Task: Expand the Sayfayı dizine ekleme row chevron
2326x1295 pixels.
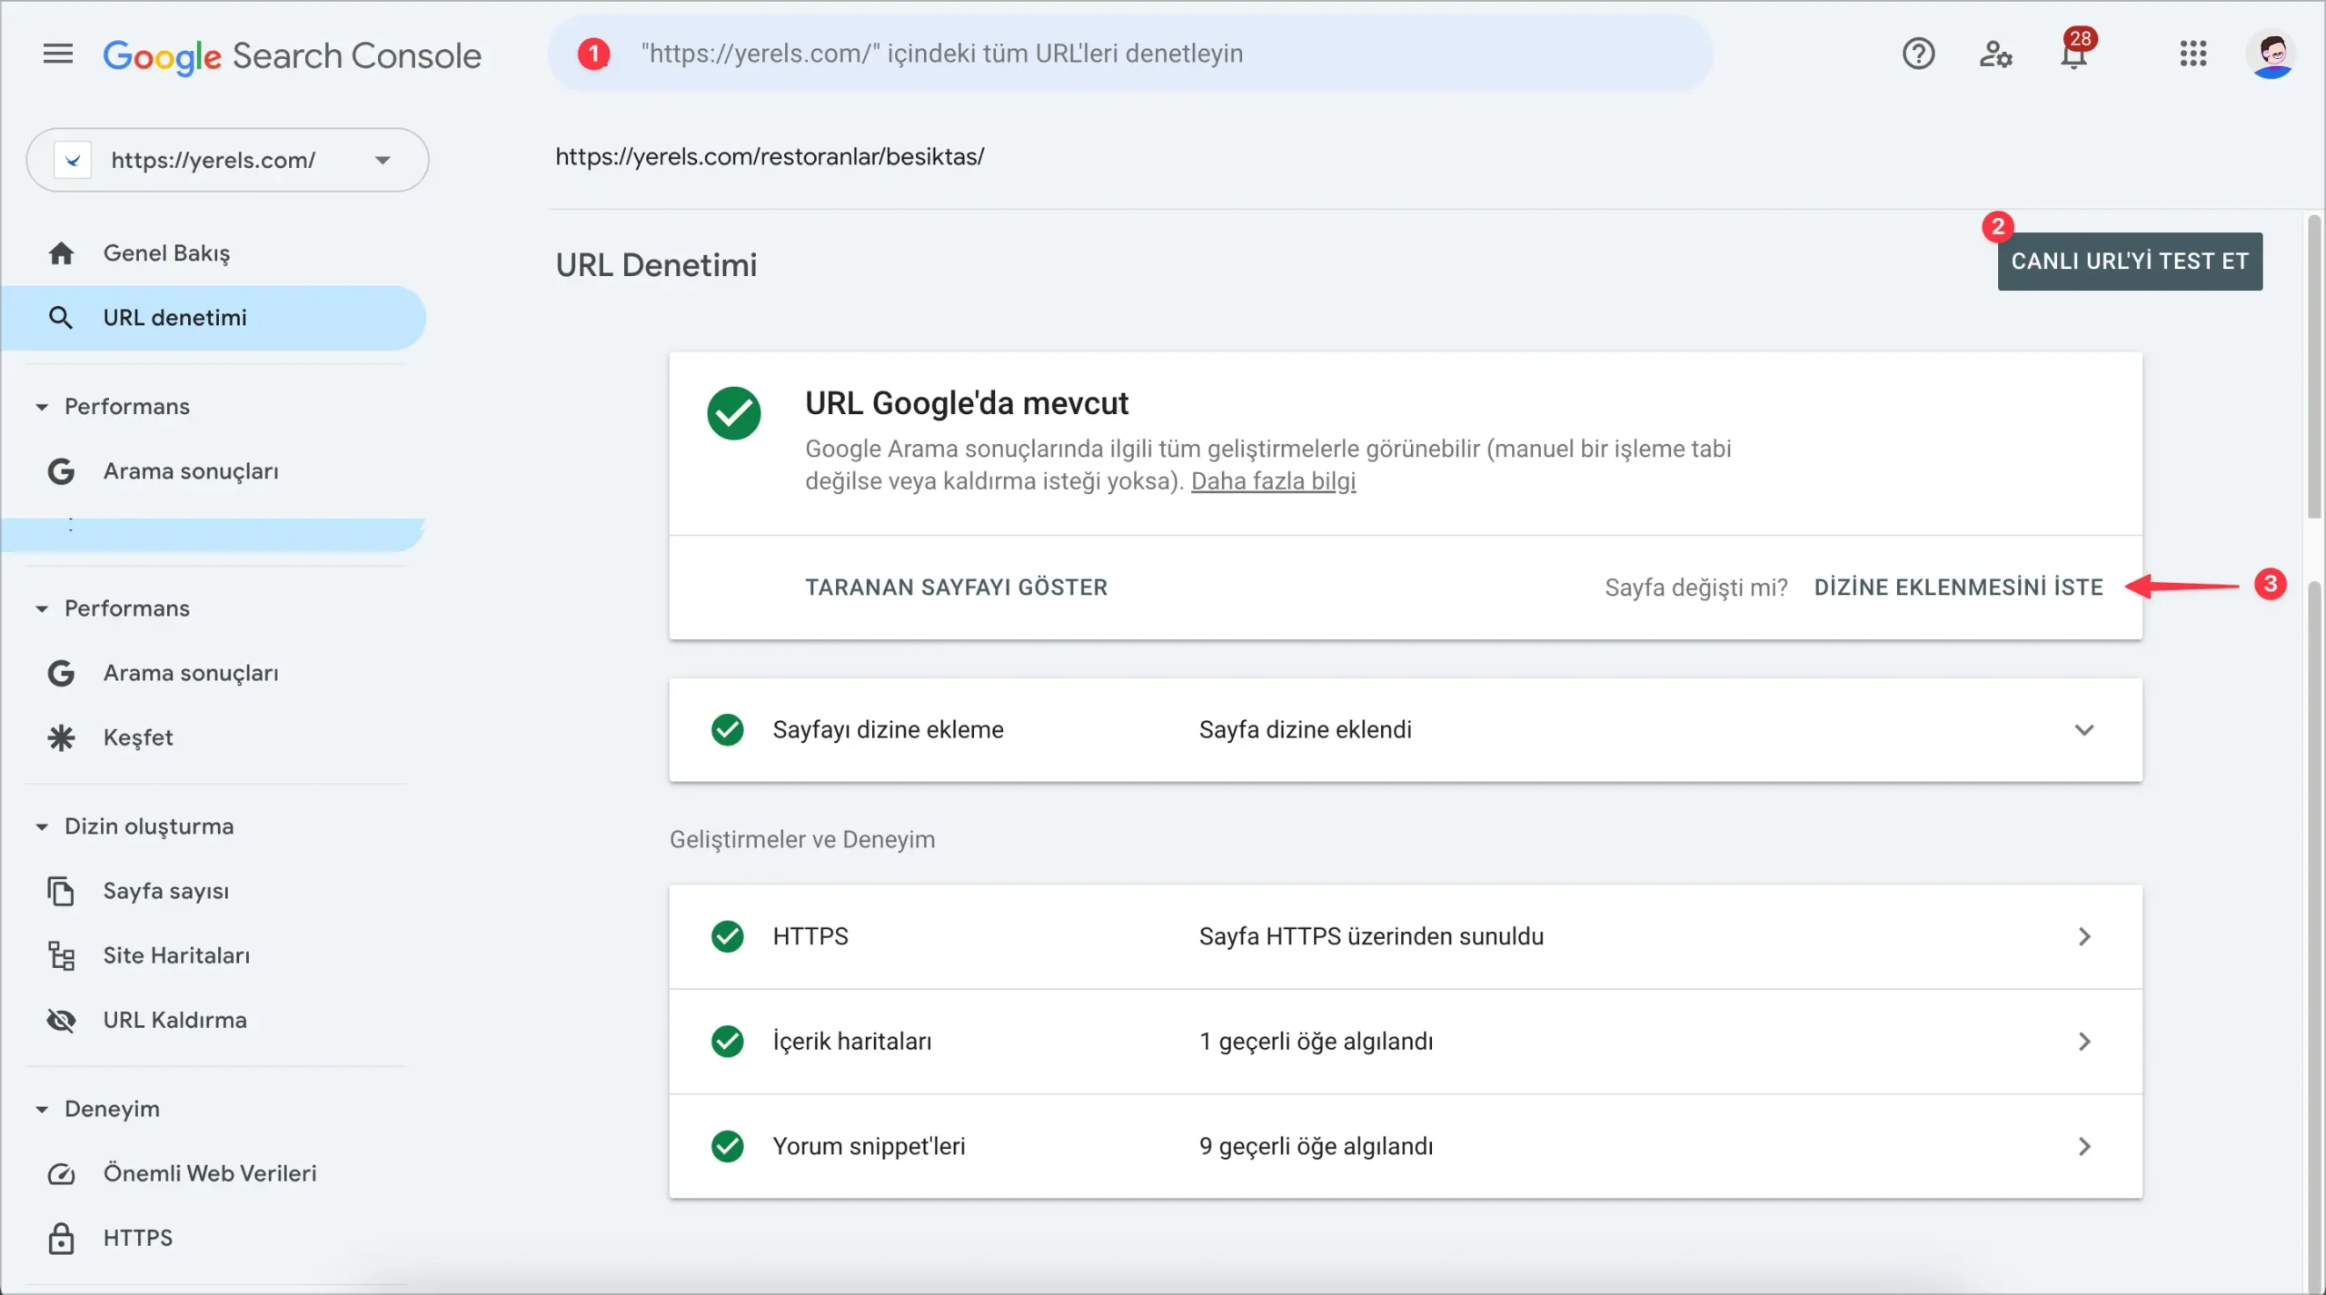Action: click(x=2084, y=730)
